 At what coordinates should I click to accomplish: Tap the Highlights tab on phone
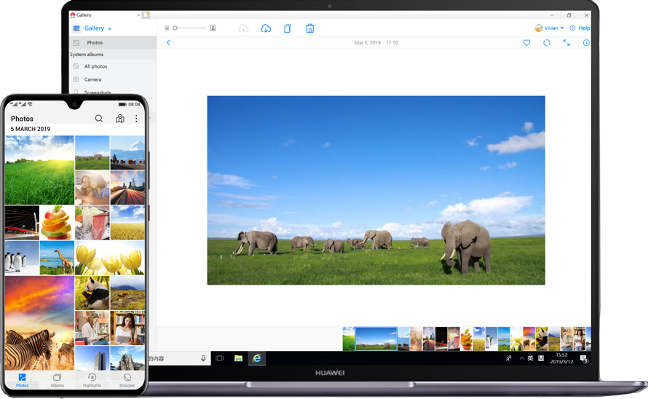[x=92, y=380]
